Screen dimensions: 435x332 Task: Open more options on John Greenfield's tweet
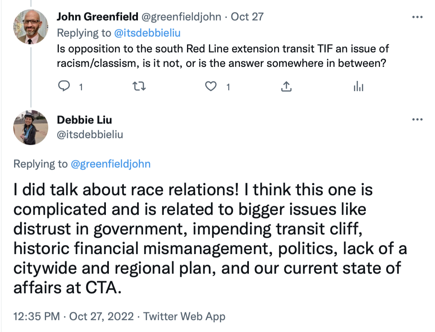click(x=417, y=17)
